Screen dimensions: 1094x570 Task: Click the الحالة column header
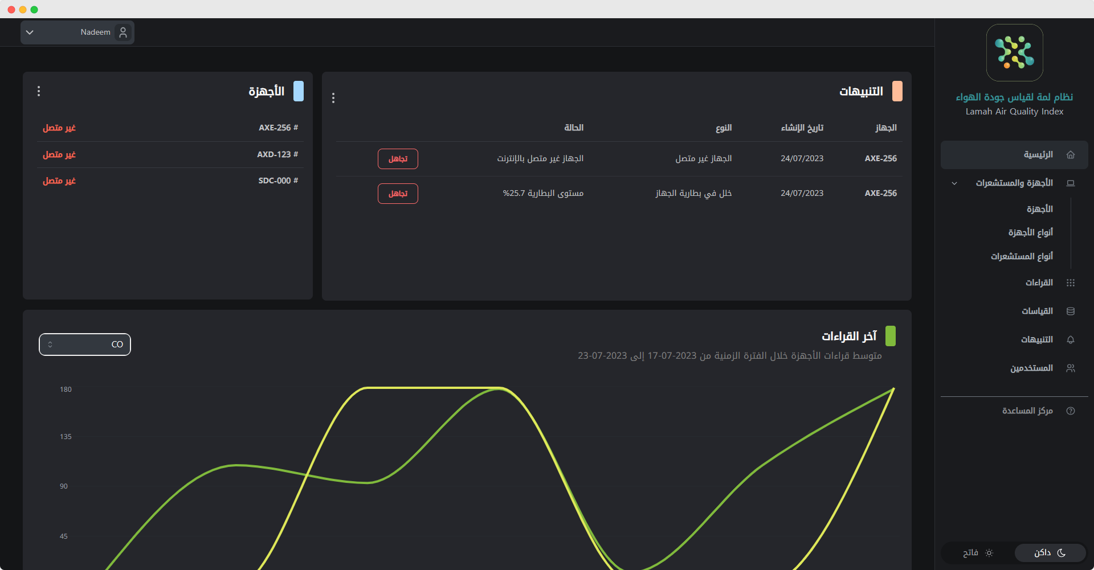click(574, 128)
